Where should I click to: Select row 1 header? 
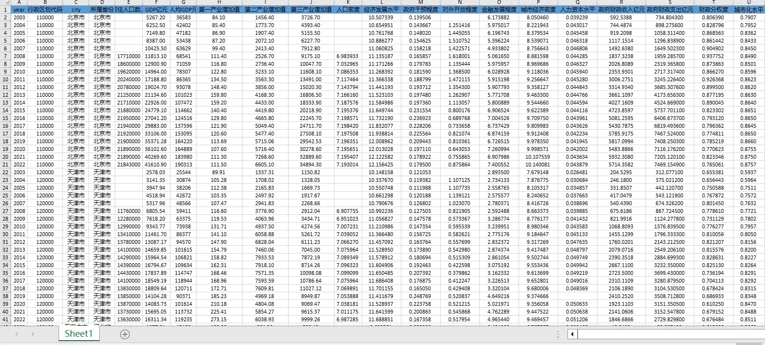coord(5,9)
